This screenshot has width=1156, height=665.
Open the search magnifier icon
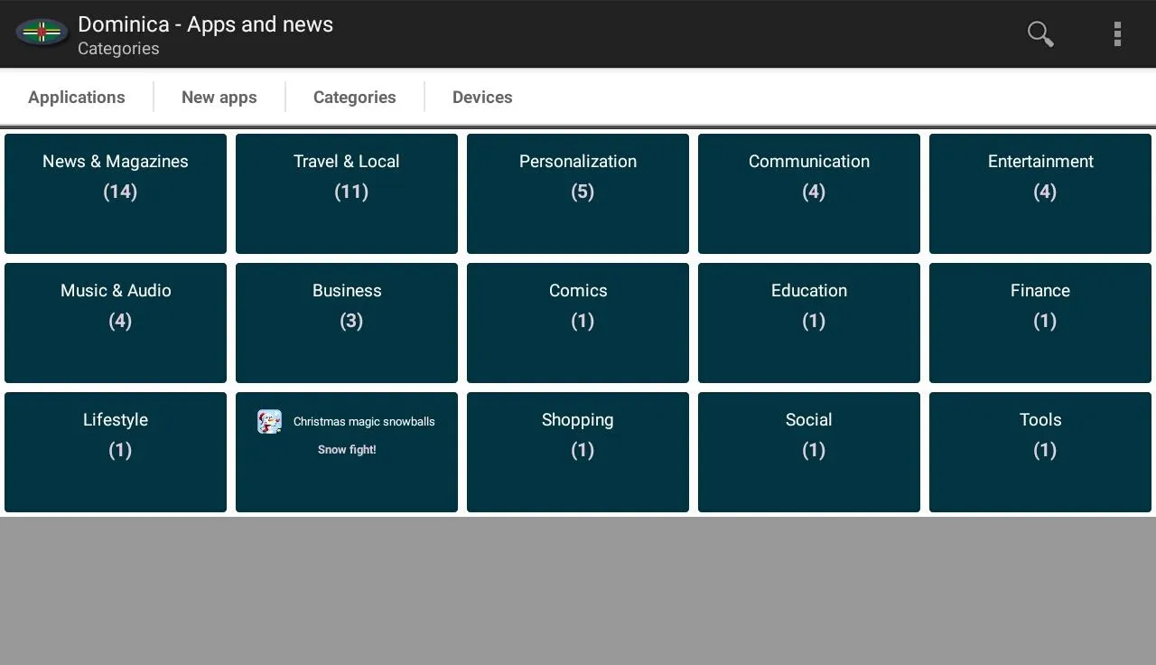(x=1040, y=34)
